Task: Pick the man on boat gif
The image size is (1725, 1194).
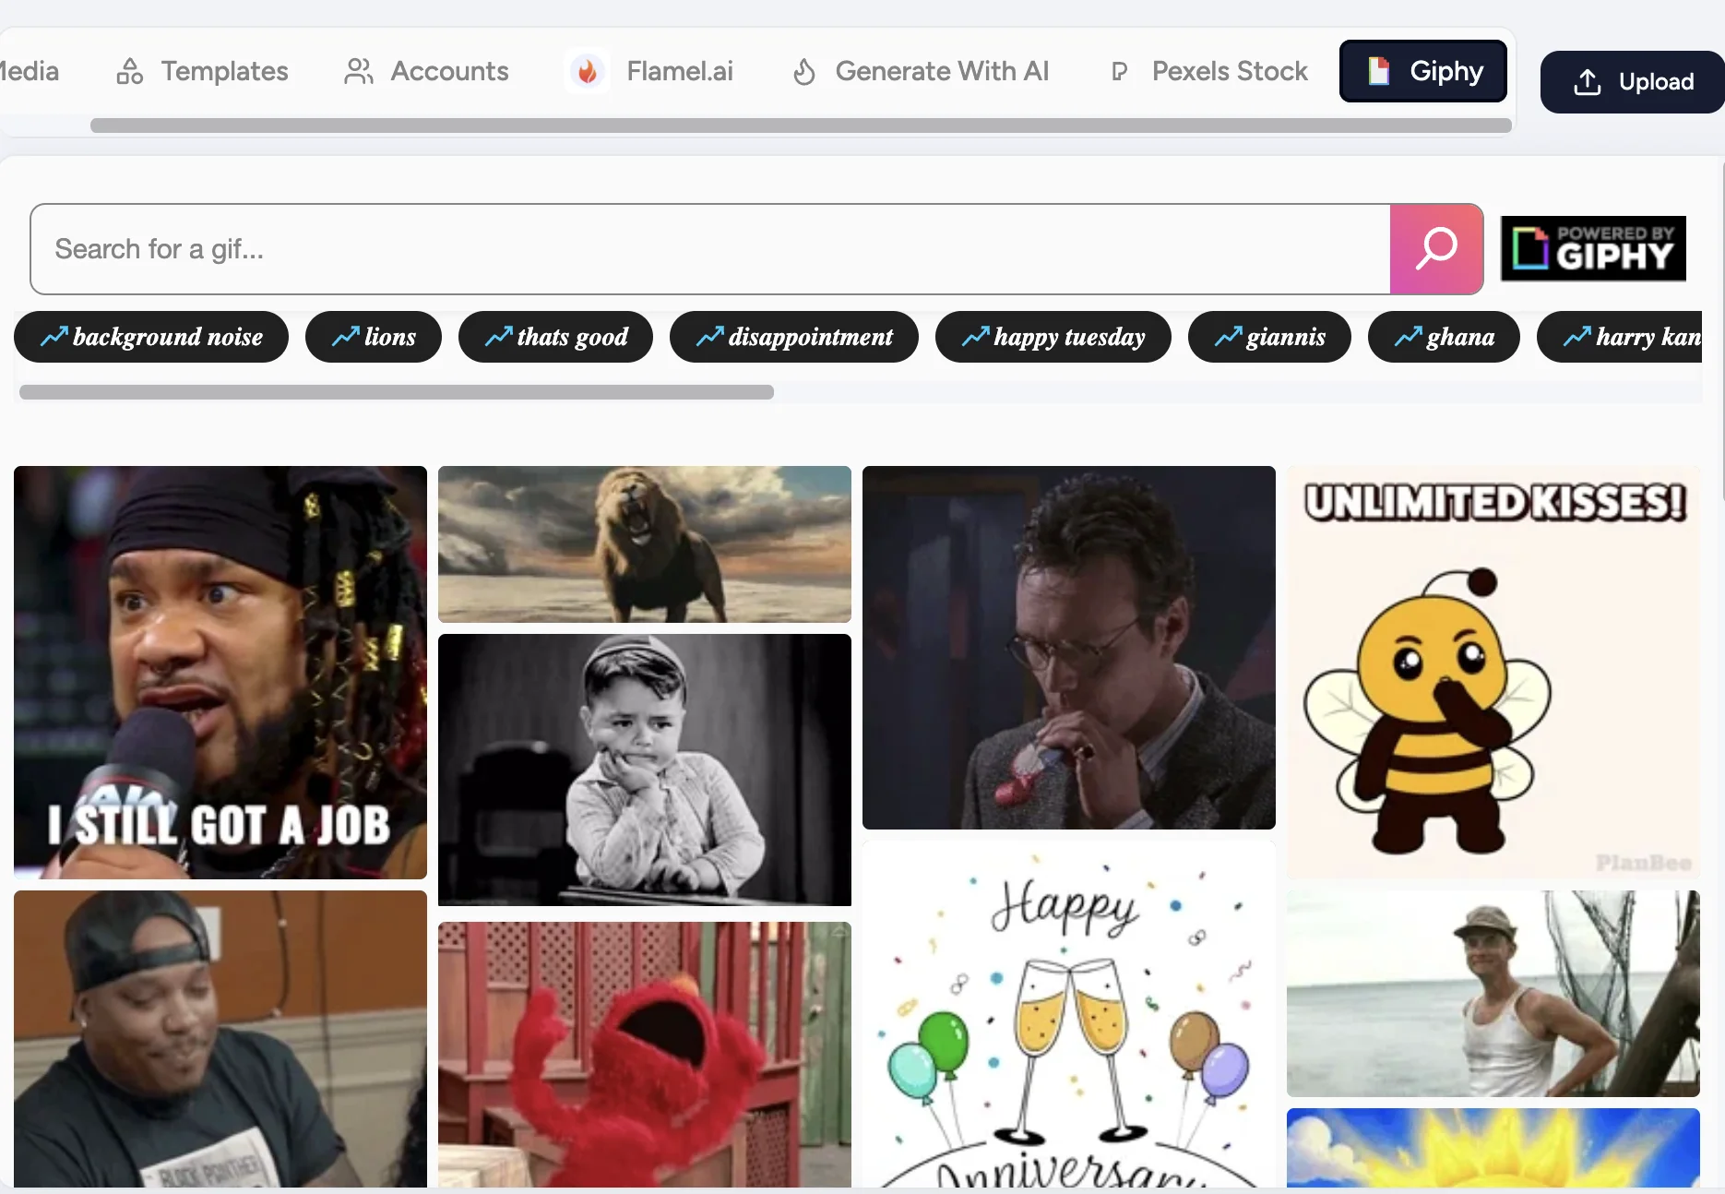Action: (1493, 994)
